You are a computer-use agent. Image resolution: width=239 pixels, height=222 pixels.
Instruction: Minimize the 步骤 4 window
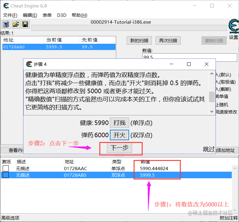pyautogui.click(x=171, y=64)
